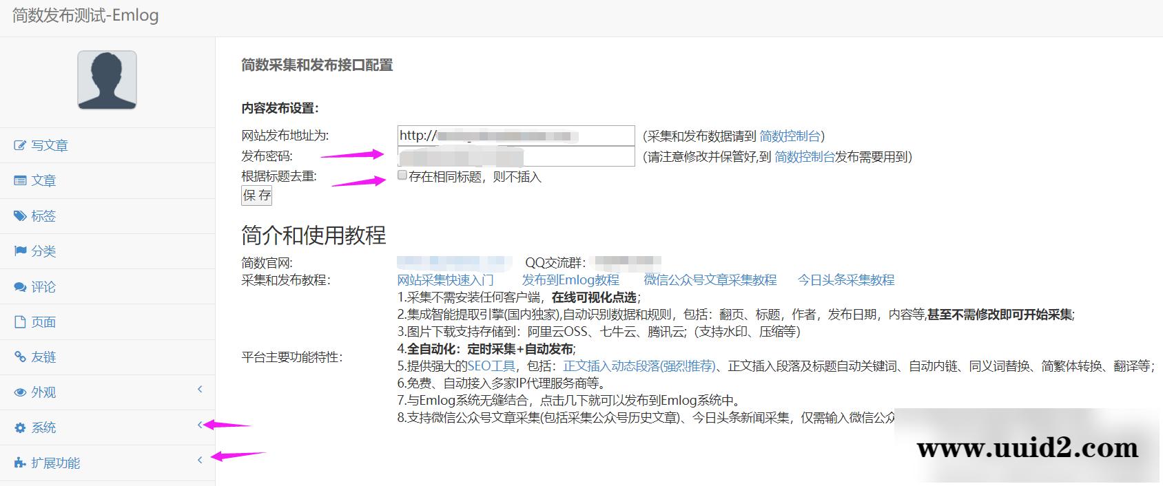
Task: Expand the 系统 submenu chevron
Action: [x=200, y=425]
